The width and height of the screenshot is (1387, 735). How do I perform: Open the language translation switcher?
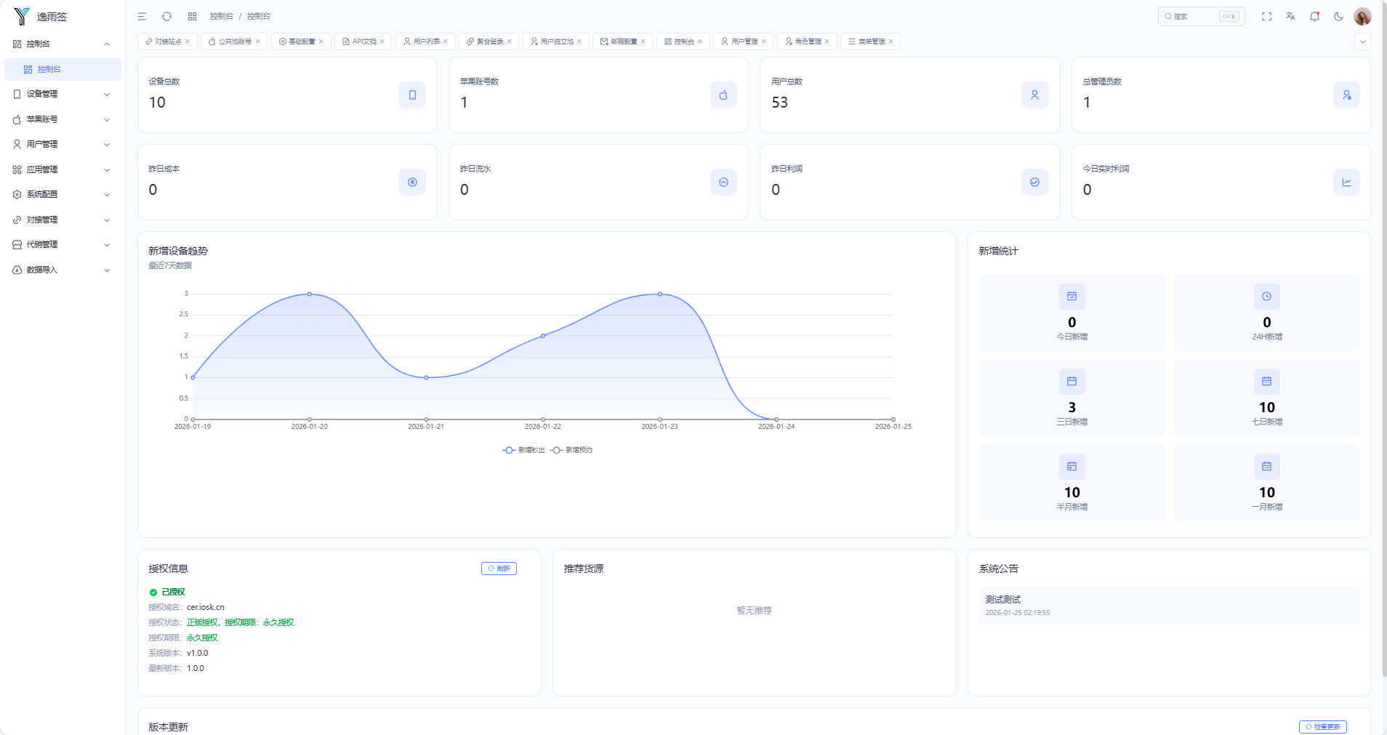(1290, 16)
